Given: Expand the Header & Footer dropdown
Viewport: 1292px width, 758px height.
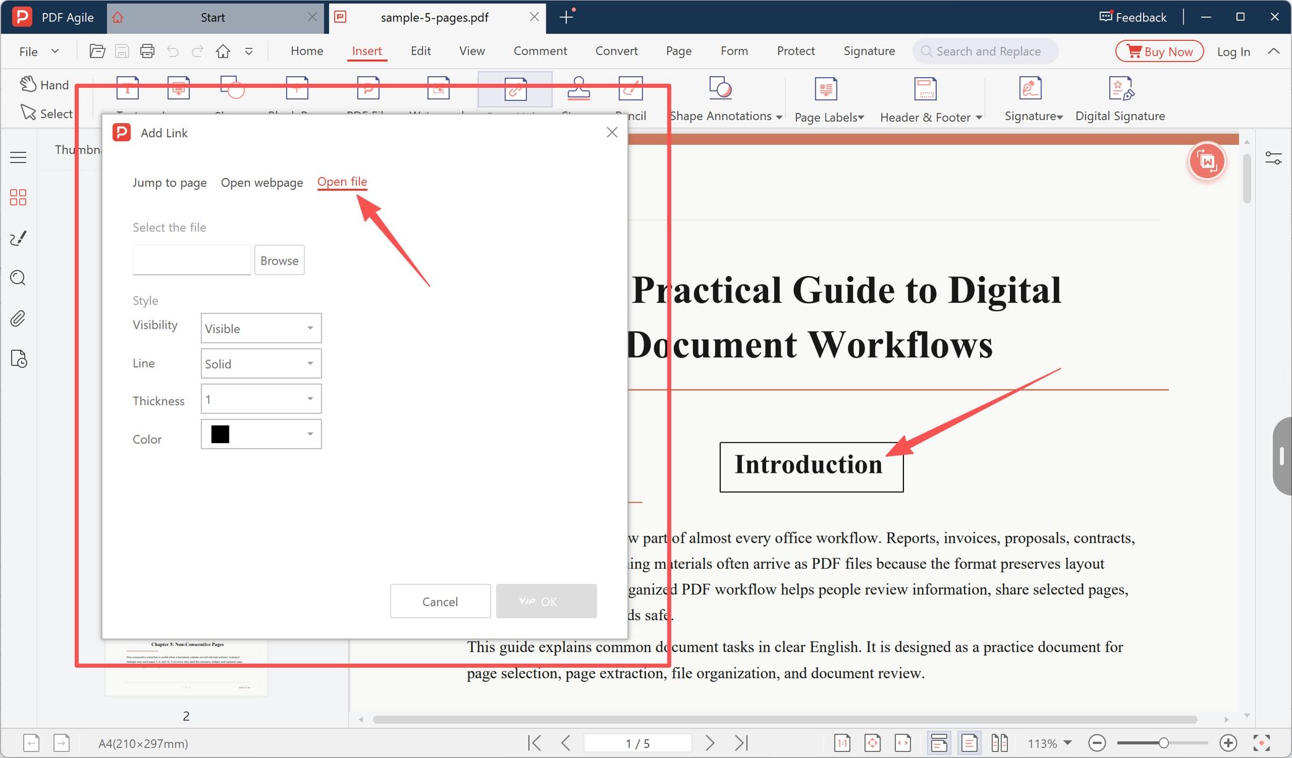Looking at the screenshot, I should point(979,118).
